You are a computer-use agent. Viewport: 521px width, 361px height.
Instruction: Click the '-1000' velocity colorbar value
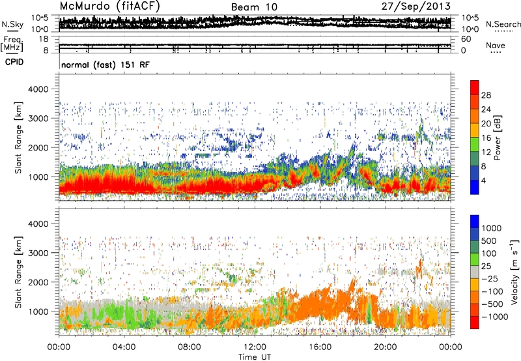[495, 317]
